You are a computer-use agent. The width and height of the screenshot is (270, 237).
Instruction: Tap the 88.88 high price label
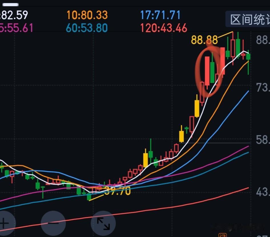pos(204,40)
